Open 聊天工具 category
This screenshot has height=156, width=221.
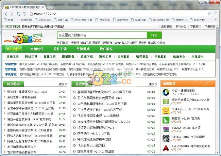[x=105, y=57]
